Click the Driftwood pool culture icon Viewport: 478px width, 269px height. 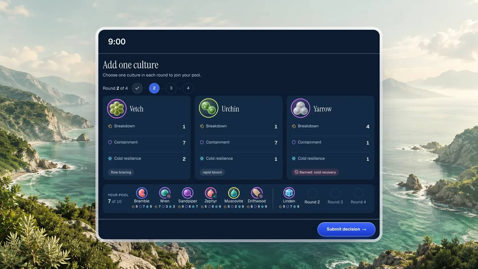tap(257, 193)
